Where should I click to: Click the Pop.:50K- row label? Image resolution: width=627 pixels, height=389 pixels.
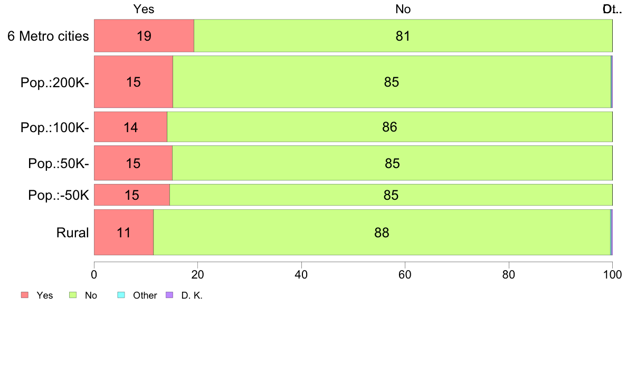(59, 163)
